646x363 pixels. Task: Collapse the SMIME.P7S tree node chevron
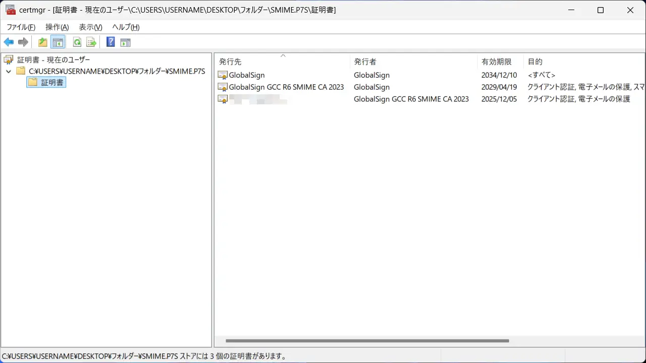(x=9, y=72)
